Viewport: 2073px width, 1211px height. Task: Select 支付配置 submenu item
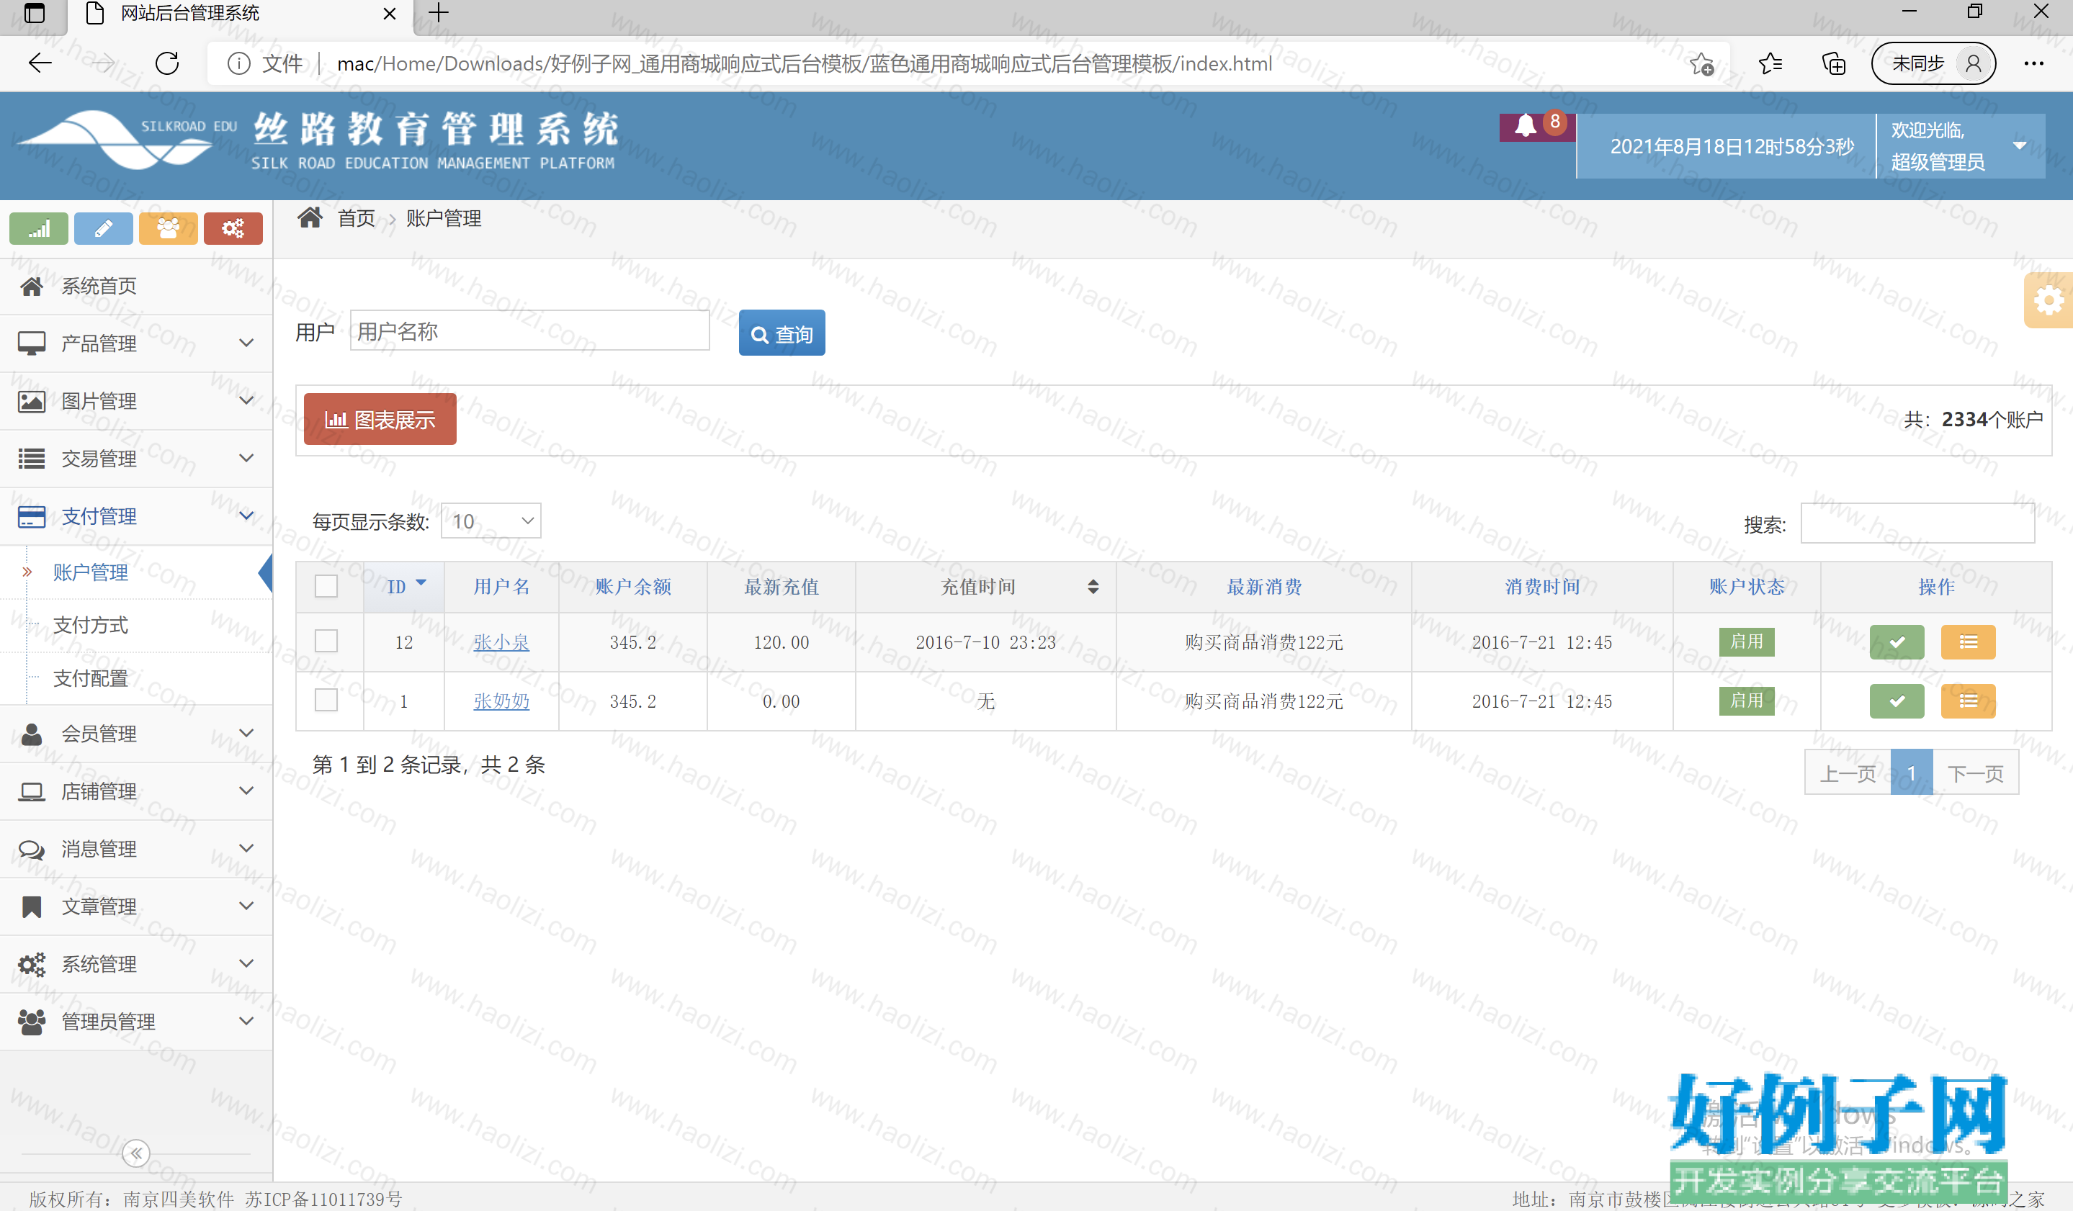point(137,678)
